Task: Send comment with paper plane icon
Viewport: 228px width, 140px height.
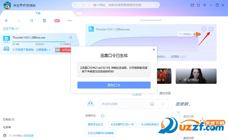Action: (x=163, y=104)
